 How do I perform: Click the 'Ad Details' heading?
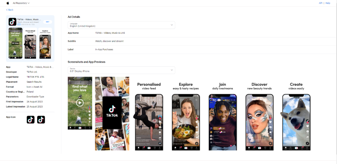pyautogui.click(x=74, y=17)
